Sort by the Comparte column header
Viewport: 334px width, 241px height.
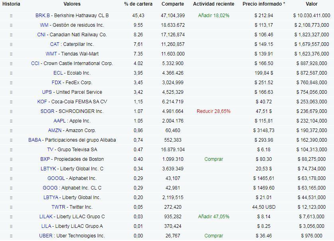173,4
